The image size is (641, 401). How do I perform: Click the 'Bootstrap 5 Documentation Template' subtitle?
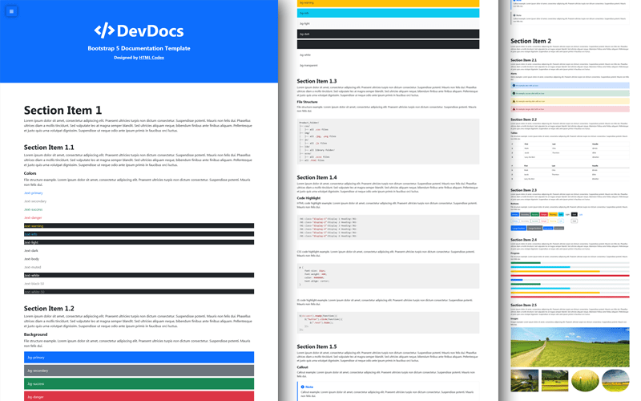tap(139, 48)
